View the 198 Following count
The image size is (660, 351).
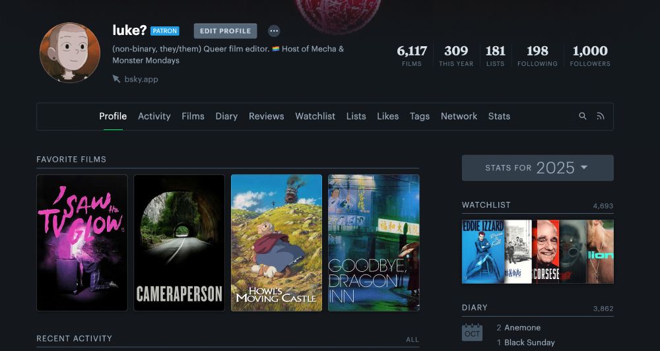(537, 55)
